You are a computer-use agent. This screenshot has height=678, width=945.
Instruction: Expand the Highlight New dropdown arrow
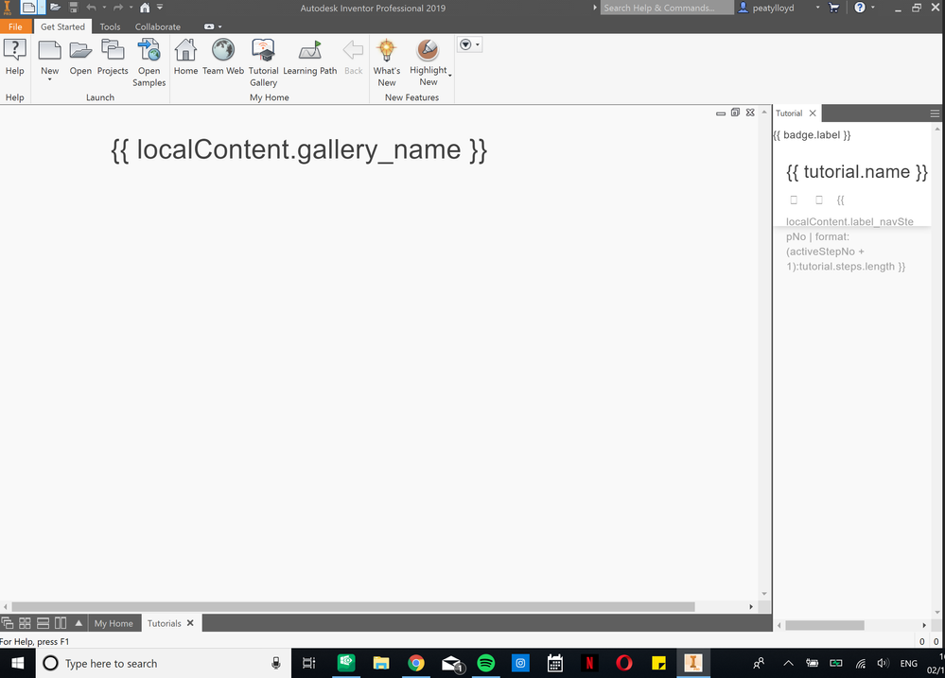tap(449, 76)
